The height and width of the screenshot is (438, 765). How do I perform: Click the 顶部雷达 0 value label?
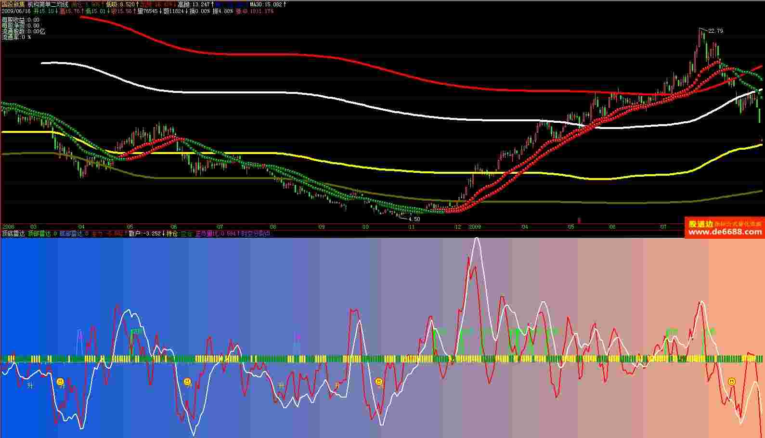click(x=42, y=233)
